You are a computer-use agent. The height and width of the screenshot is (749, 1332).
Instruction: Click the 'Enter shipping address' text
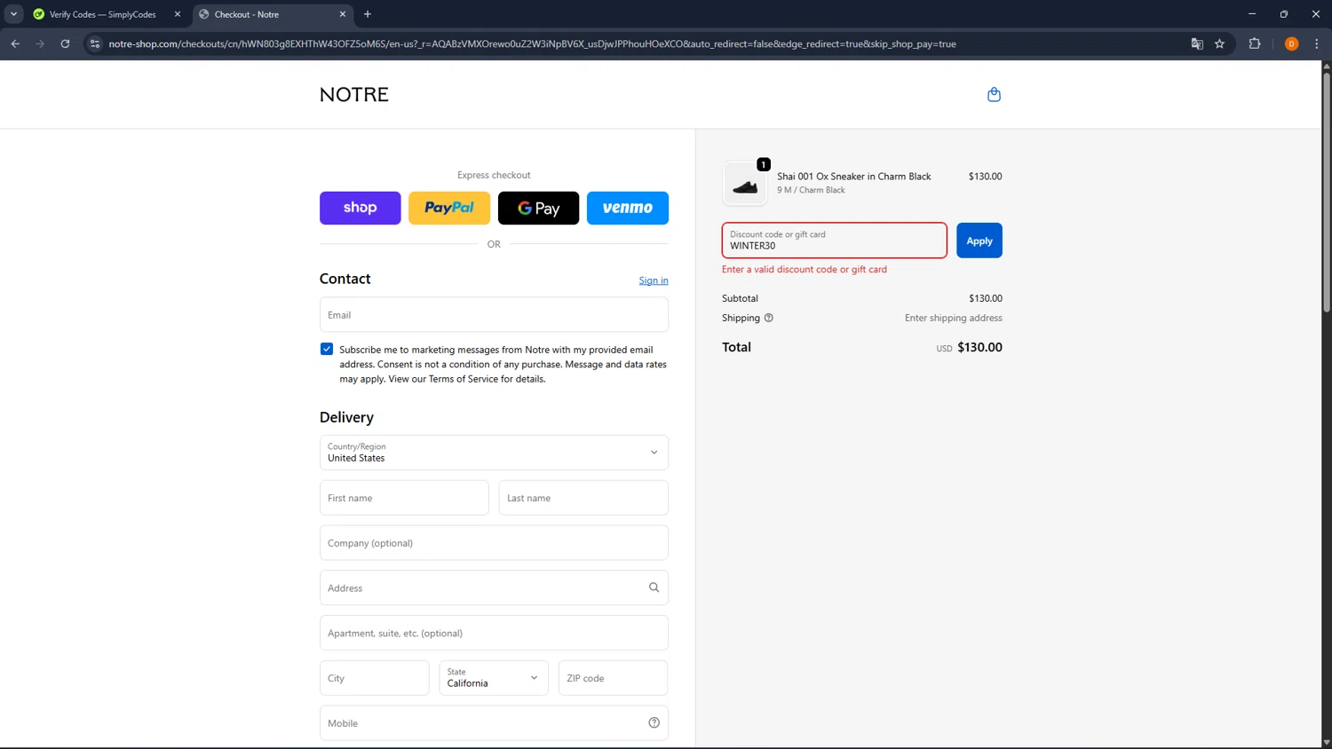(954, 318)
